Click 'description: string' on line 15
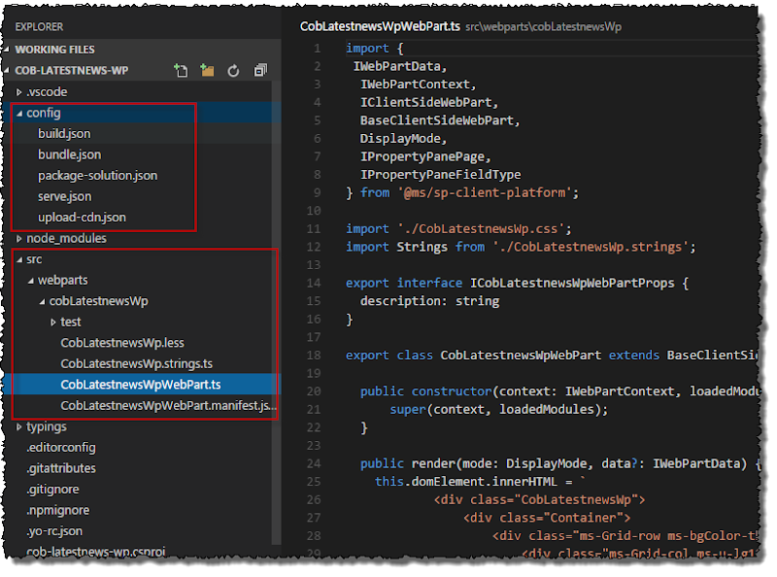The image size is (777, 577). point(429,301)
